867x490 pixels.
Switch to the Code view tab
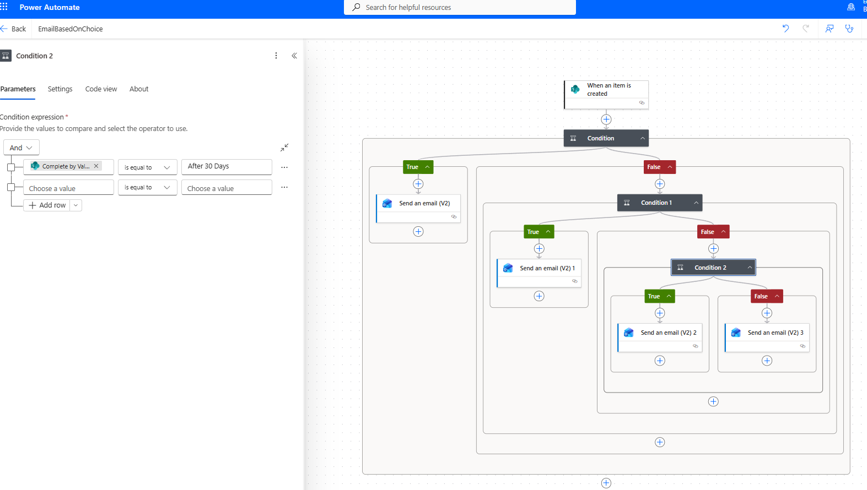(101, 89)
